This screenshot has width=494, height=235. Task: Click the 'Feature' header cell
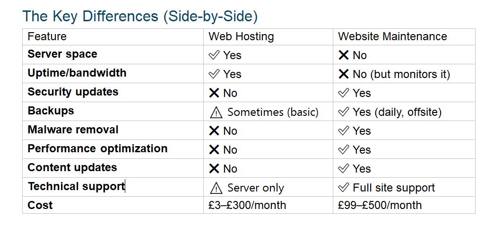47,36
